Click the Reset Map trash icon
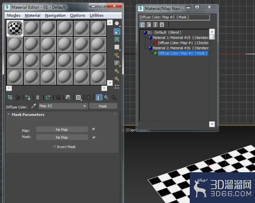This screenshot has height=203, width=255. click(x=38, y=98)
